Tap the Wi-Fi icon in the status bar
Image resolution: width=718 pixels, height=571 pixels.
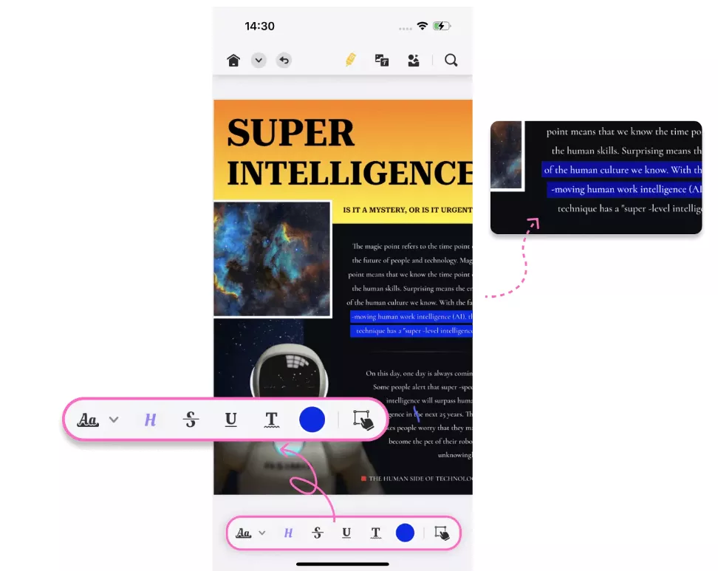[423, 24]
